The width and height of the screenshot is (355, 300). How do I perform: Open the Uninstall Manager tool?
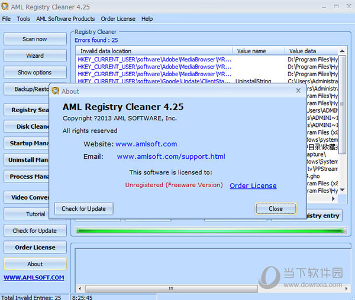point(27,159)
